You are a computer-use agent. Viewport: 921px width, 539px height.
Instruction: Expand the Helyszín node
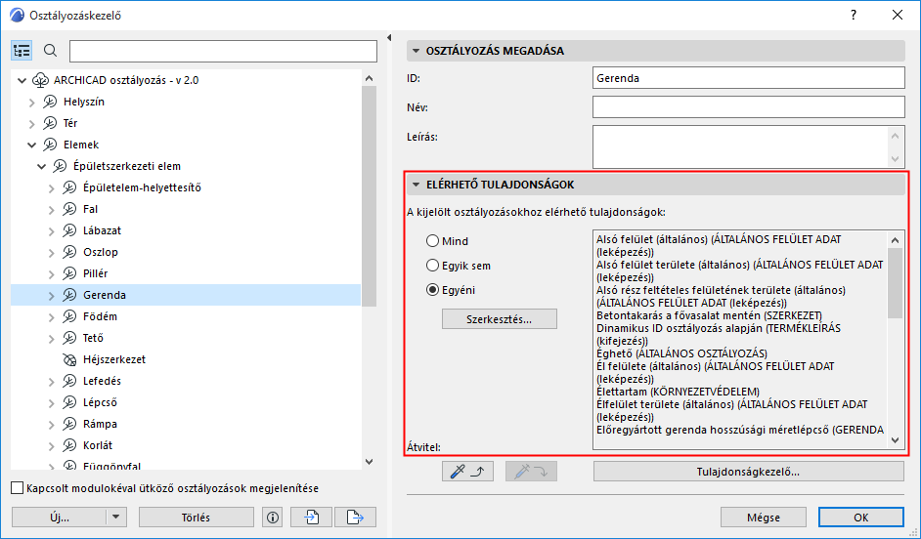pos(32,103)
